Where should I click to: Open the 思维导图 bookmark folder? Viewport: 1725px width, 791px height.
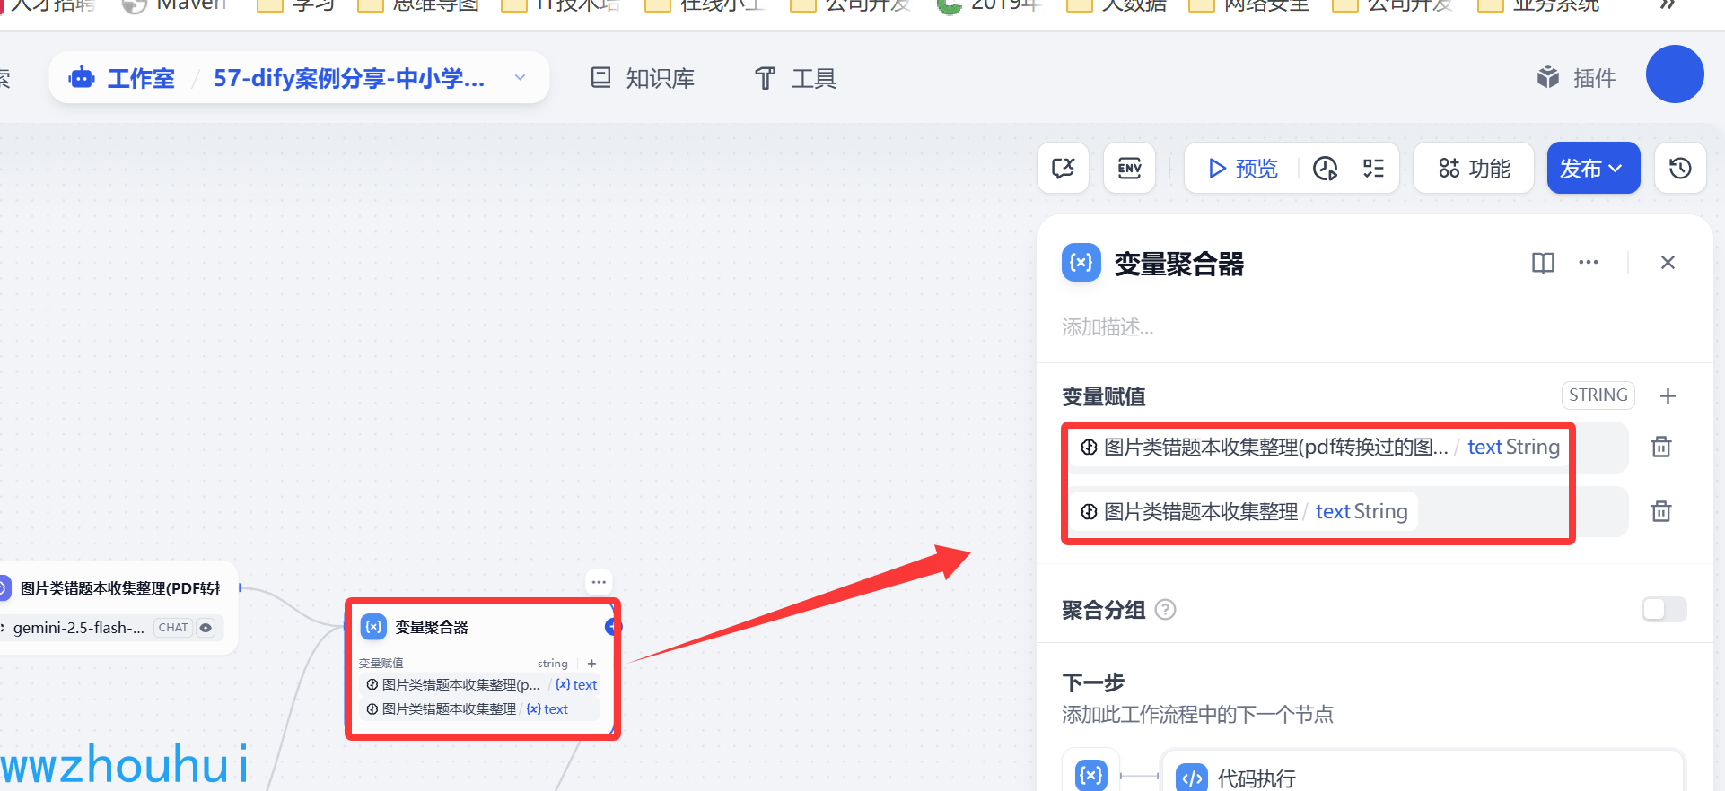[x=418, y=5]
